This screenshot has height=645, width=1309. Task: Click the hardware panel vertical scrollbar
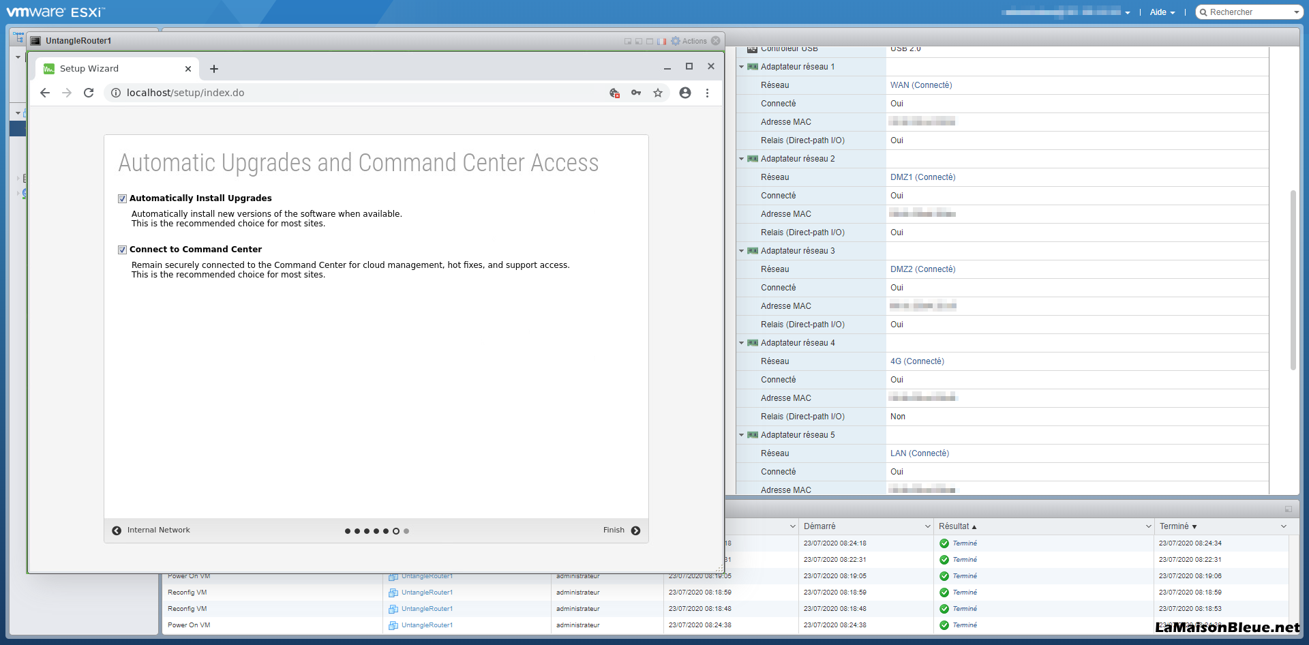[x=1293, y=280]
